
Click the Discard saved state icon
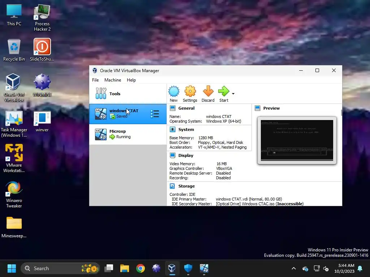(x=208, y=94)
